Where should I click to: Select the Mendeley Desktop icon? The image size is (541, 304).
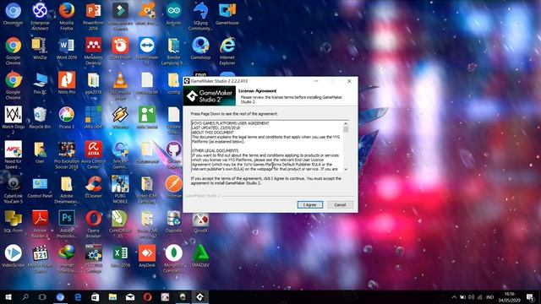coord(93,51)
